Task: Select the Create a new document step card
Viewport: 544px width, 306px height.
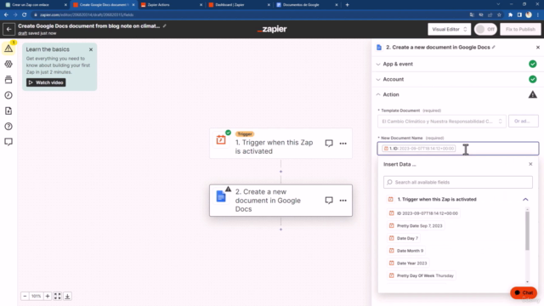Action: pyautogui.click(x=280, y=201)
